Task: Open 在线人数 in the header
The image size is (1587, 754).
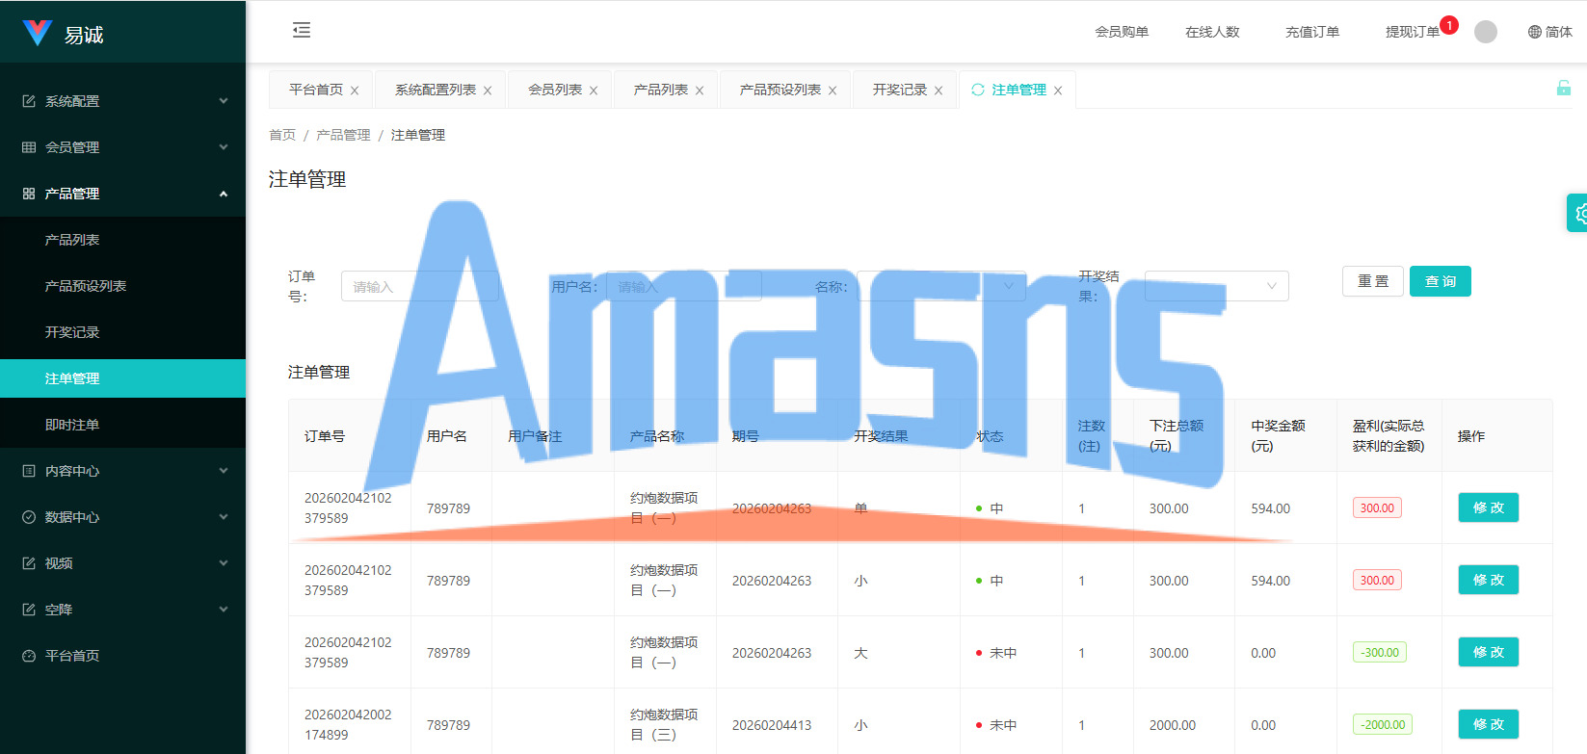Action: point(1212,32)
